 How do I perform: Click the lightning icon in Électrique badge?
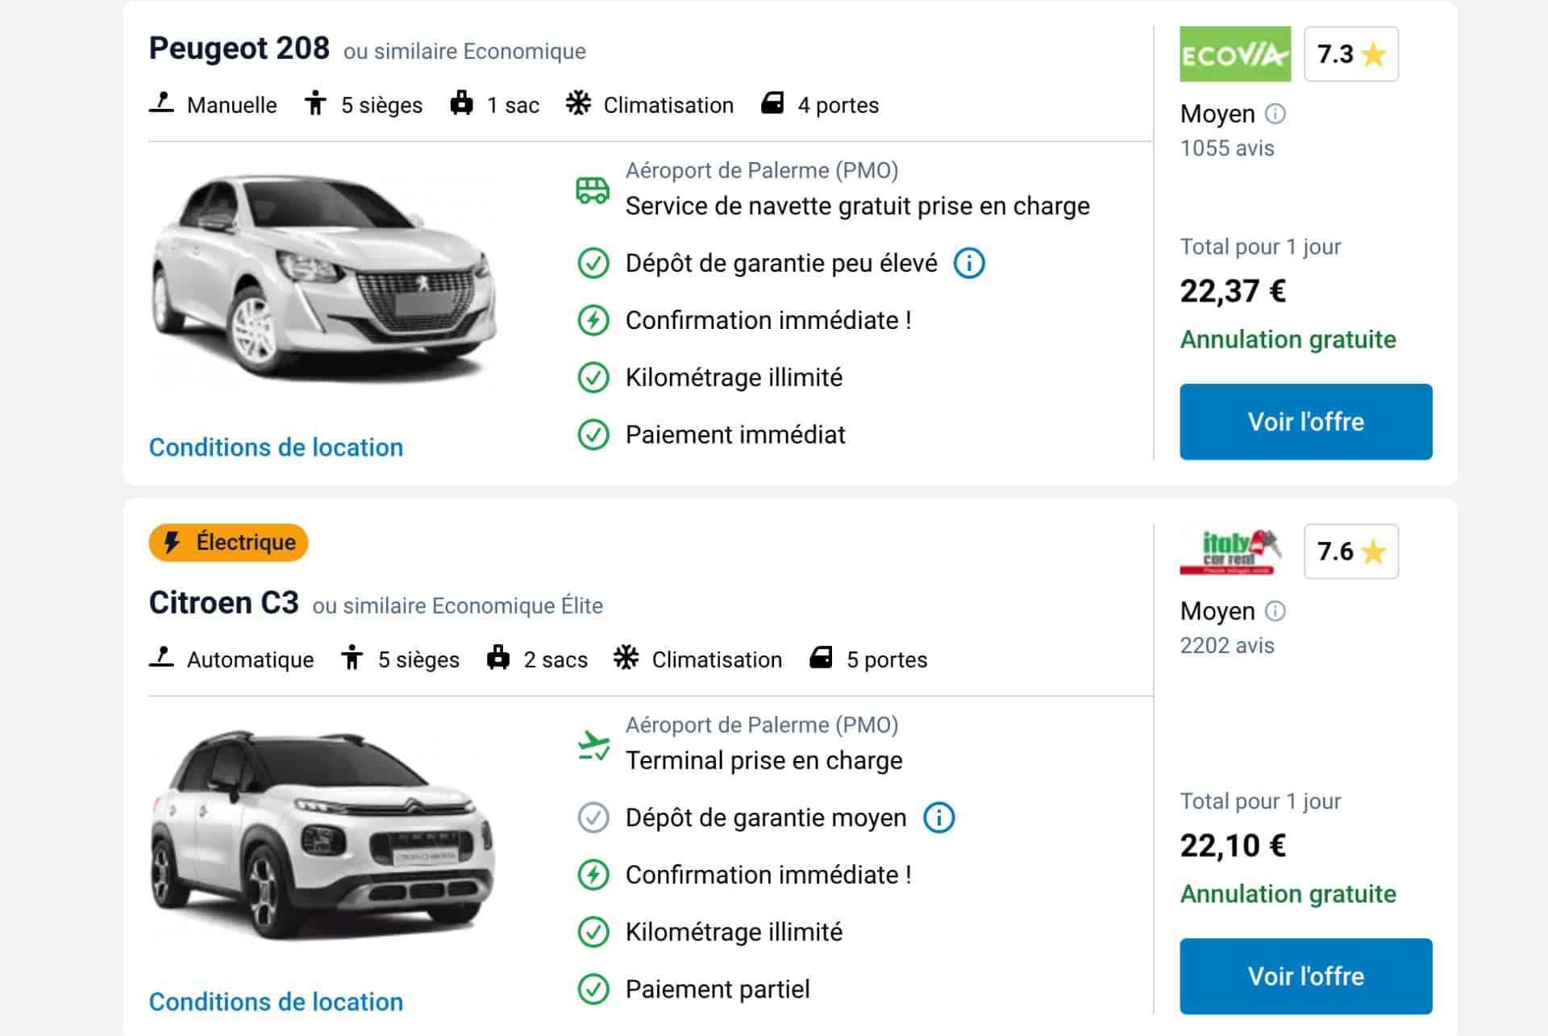click(x=172, y=543)
